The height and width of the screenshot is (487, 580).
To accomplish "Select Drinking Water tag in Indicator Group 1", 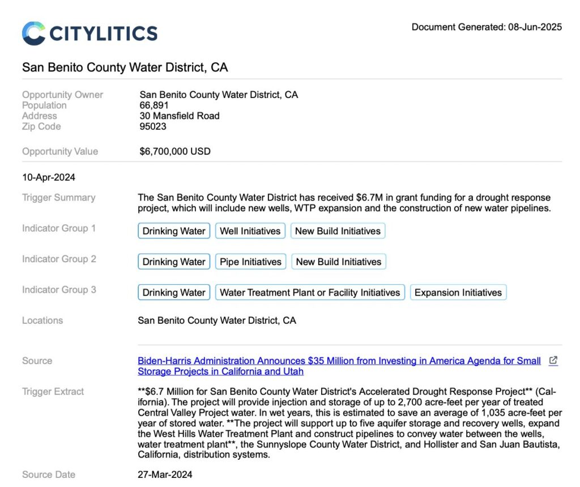I will tap(174, 230).
